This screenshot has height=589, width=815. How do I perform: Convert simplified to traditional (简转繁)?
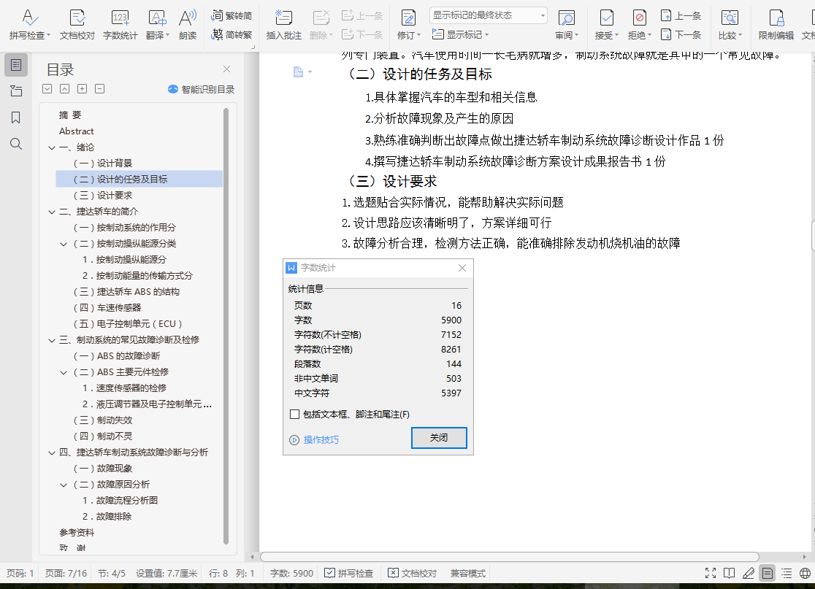coord(232,35)
